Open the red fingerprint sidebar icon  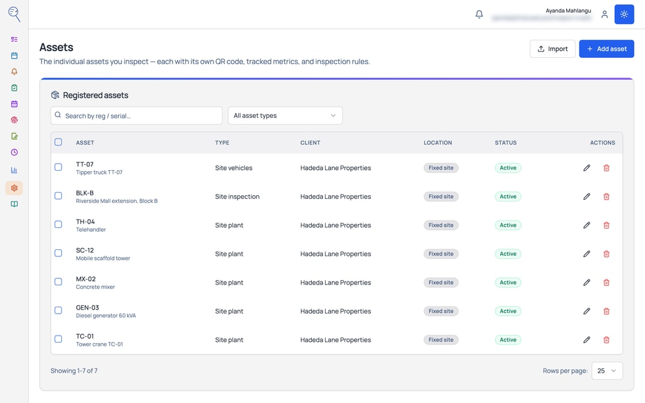click(x=14, y=120)
